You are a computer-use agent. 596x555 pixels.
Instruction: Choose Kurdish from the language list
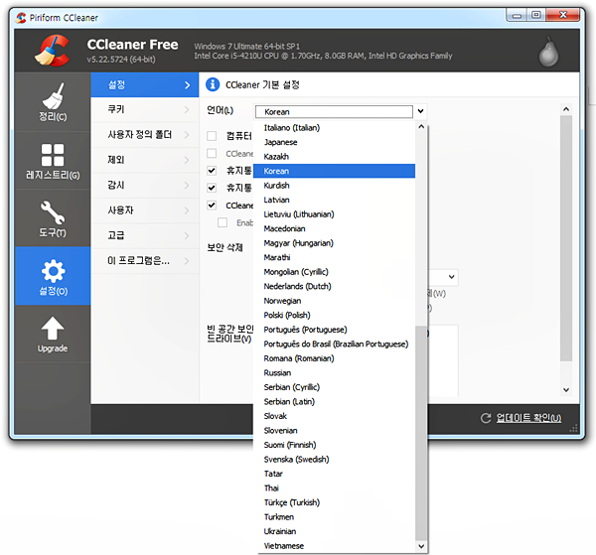click(334, 186)
